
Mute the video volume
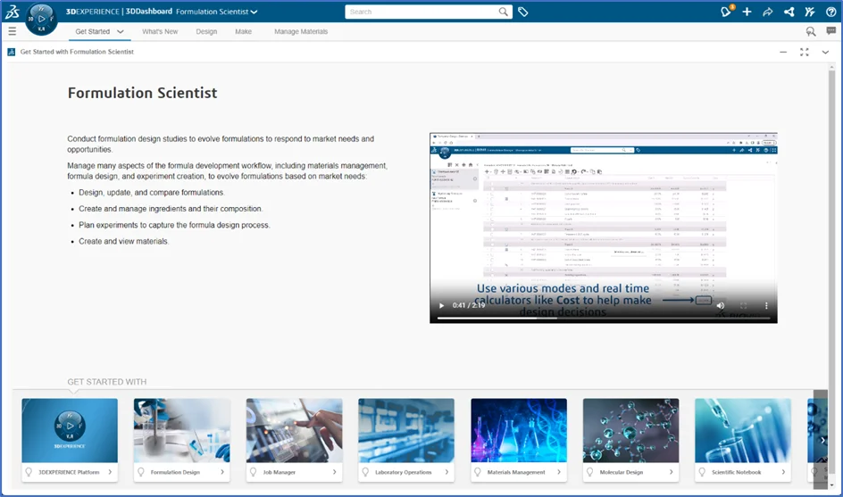[x=721, y=306]
